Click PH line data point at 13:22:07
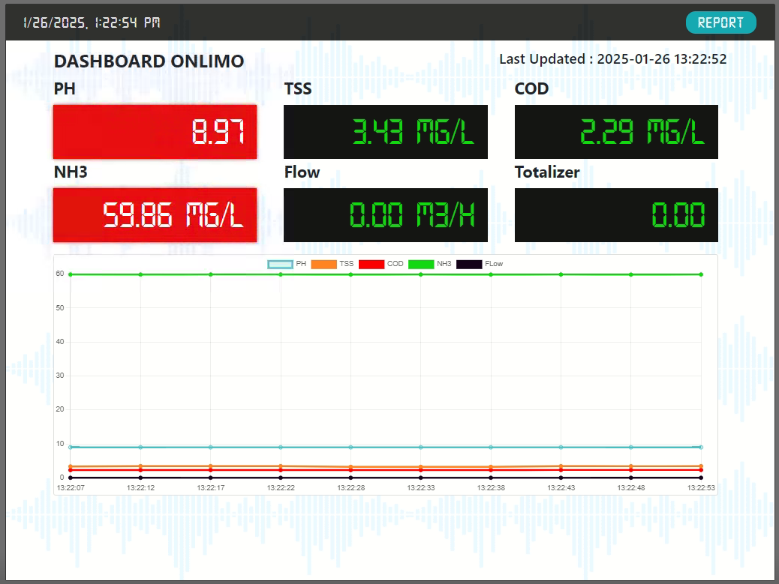Screen dimensions: 779x584 pos(71,448)
